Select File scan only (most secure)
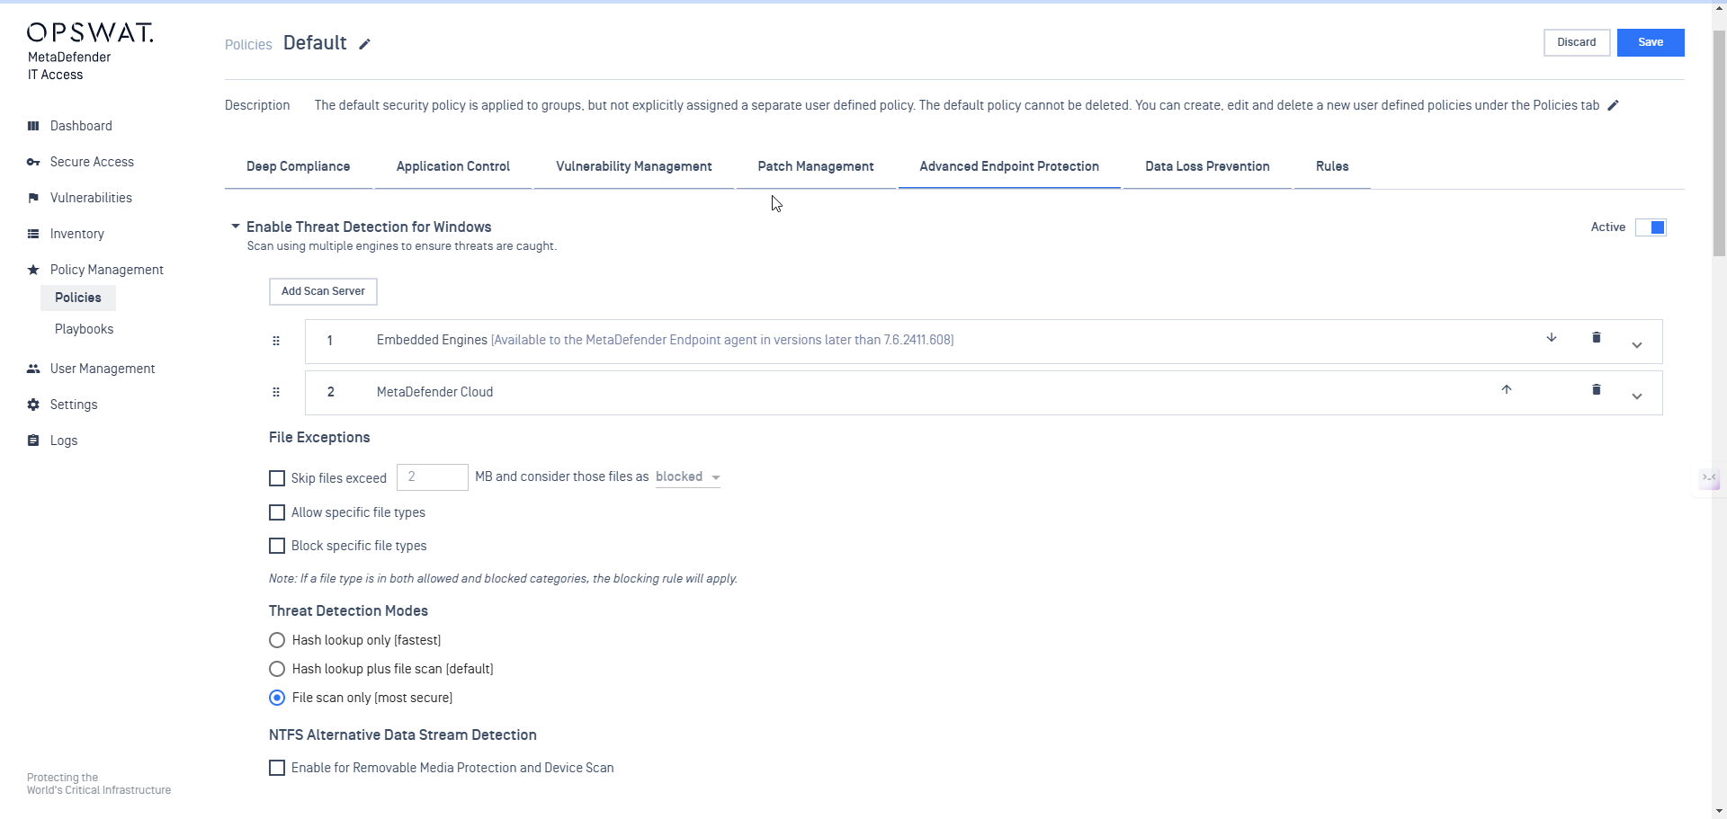The height and width of the screenshot is (819, 1727). coord(277,698)
